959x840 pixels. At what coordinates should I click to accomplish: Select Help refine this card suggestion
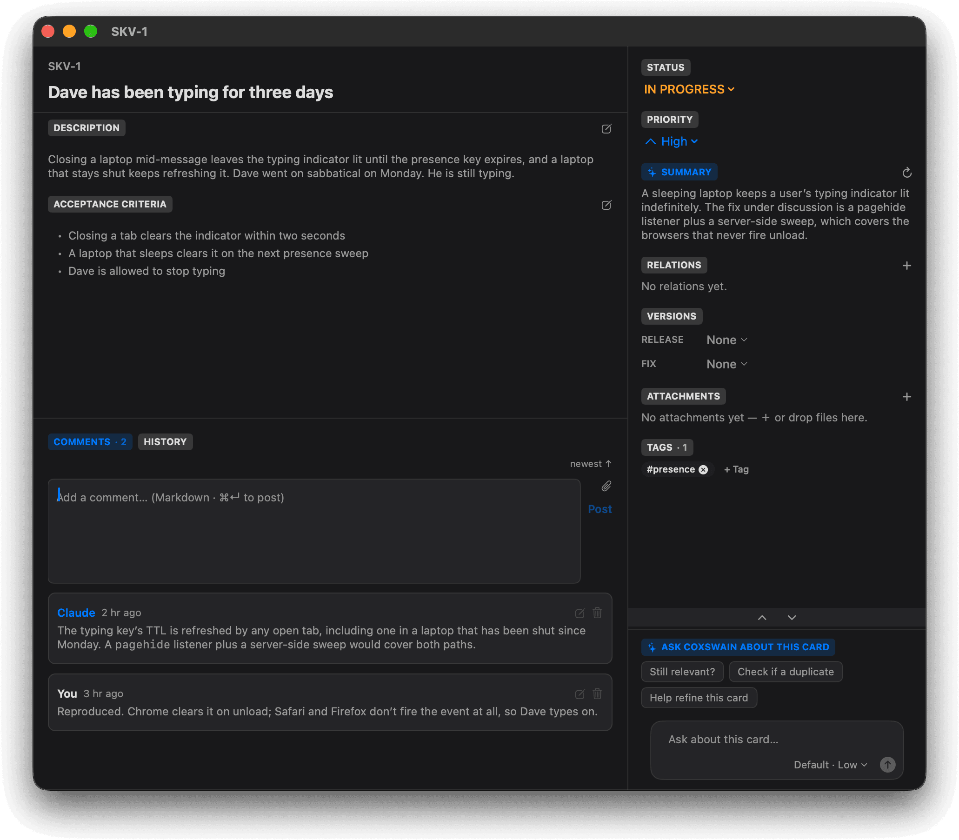coord(699,698)
